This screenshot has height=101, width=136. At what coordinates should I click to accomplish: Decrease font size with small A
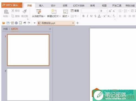click(x=114, y=11)
